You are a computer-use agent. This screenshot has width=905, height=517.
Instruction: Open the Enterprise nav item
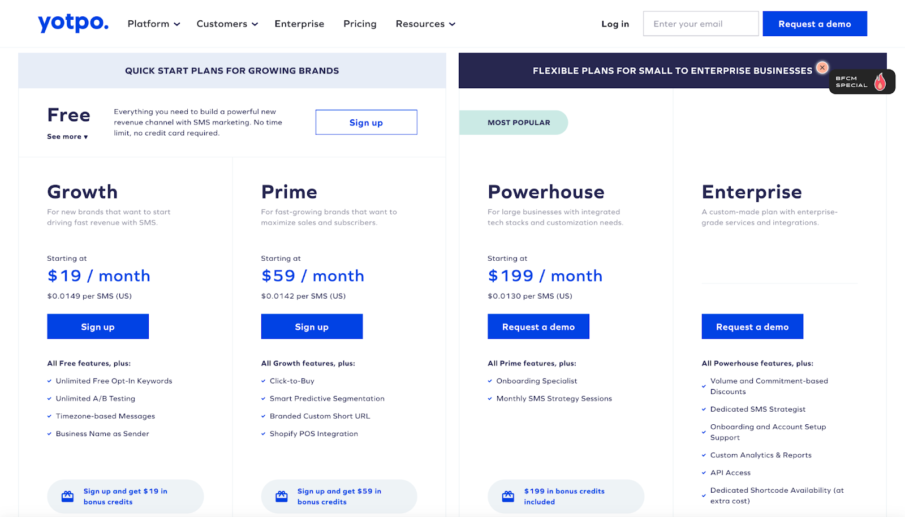tap(299, 24)
